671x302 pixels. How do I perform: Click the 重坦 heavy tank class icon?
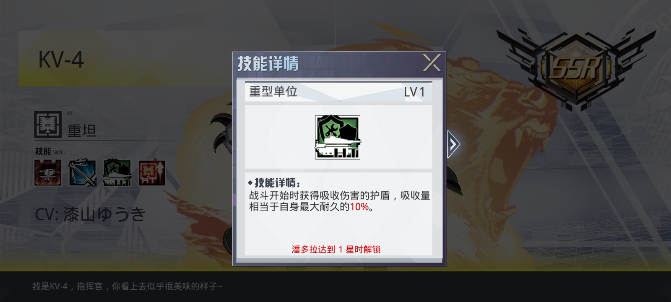pyautogui.click(x=48, y=124)
